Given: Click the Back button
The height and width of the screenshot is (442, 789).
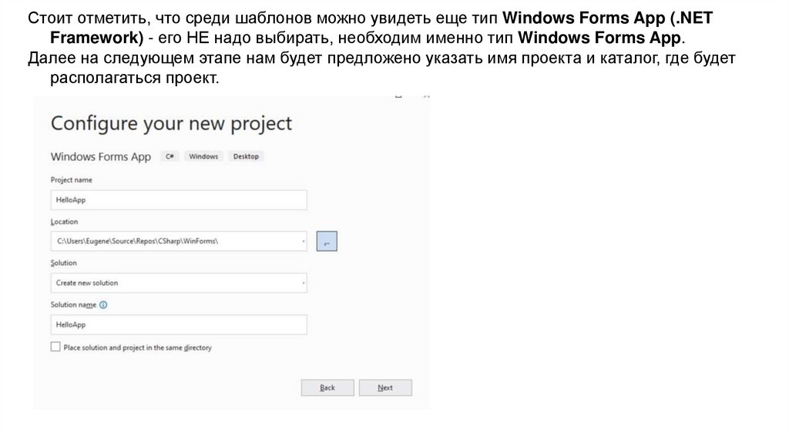Looking at the screenshot, I should click(327, 387).
